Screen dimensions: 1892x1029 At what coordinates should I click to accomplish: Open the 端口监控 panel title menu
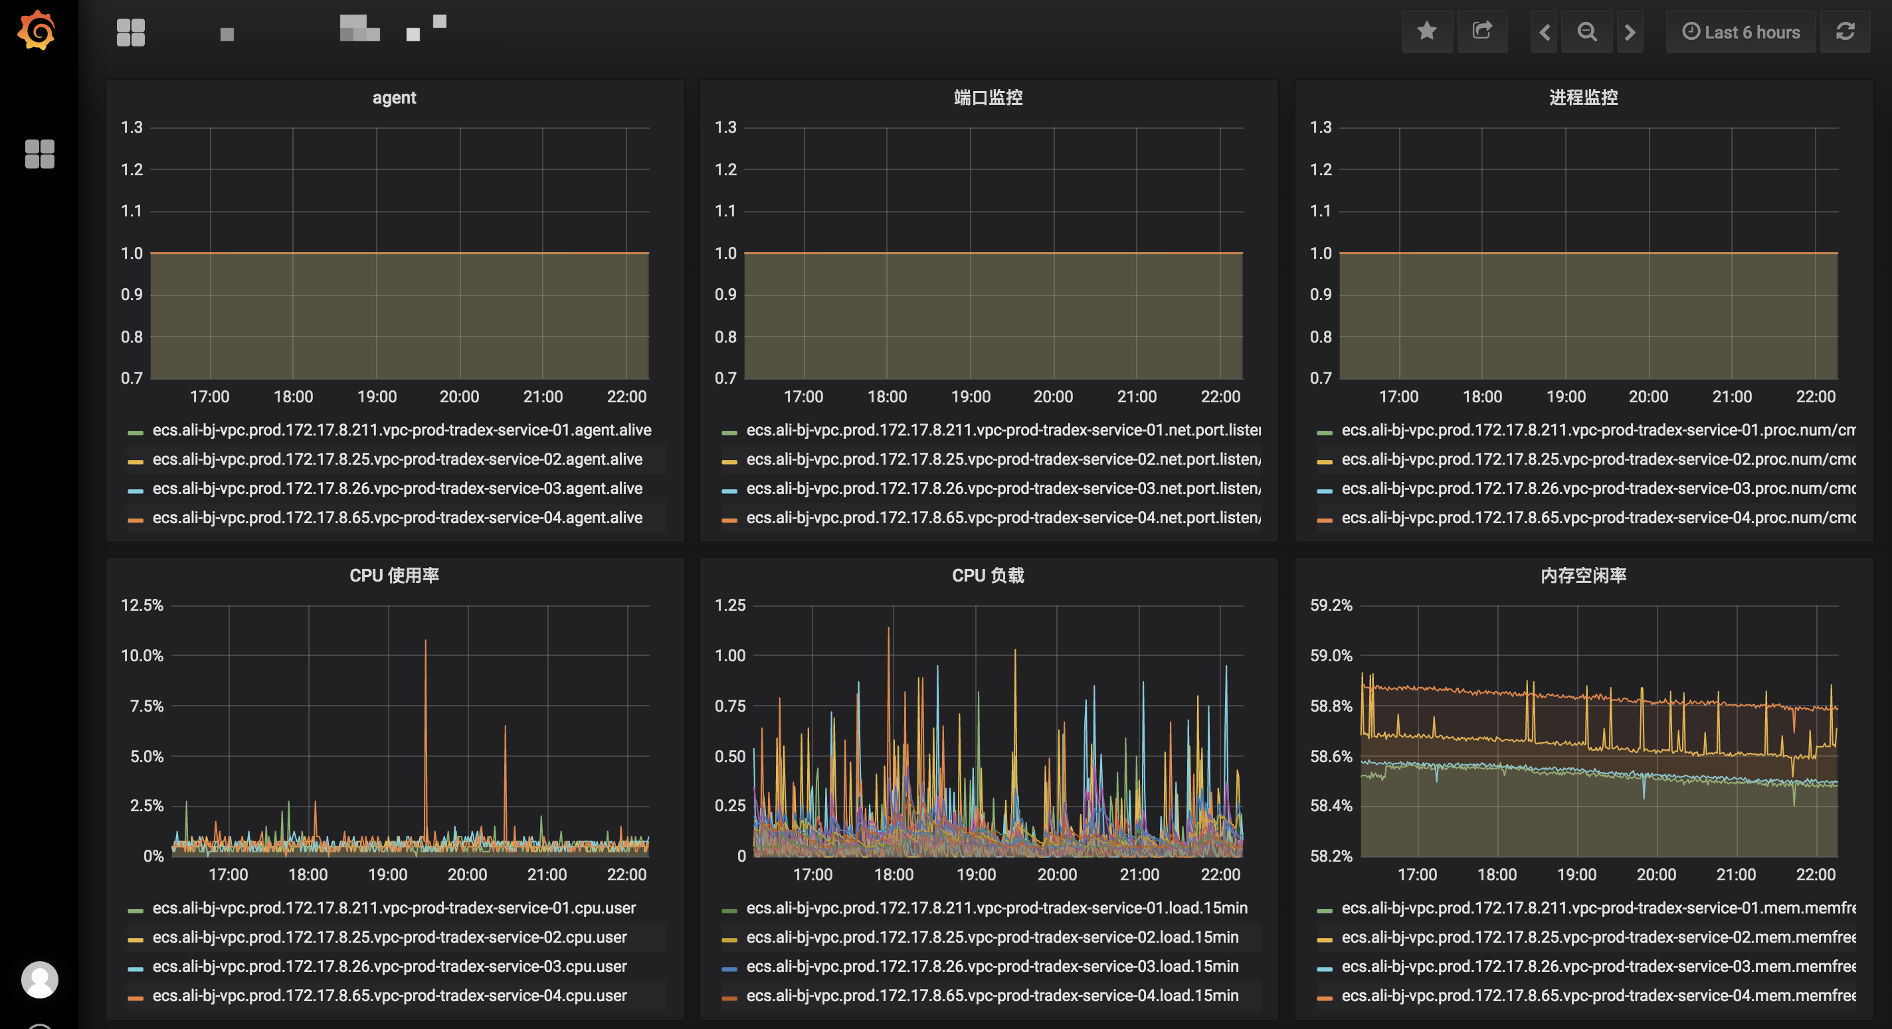[988, 98]
